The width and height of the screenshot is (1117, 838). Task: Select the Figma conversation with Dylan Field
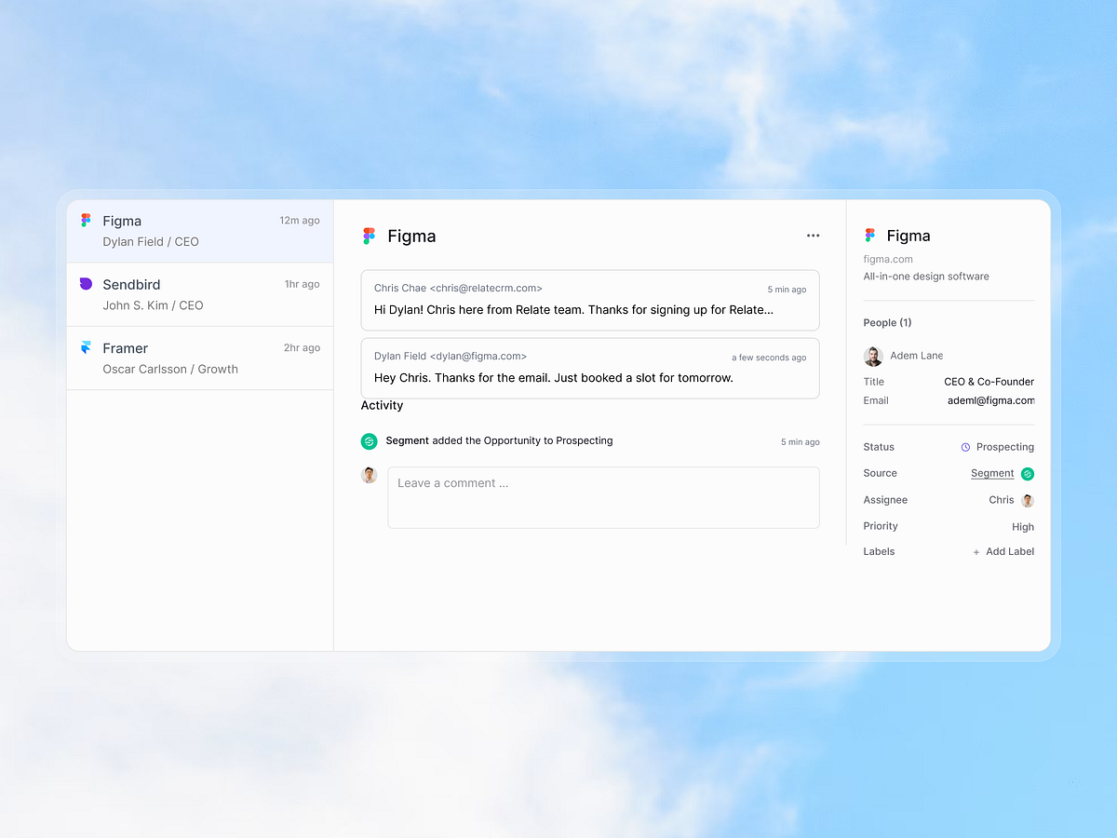click(200, 231)
